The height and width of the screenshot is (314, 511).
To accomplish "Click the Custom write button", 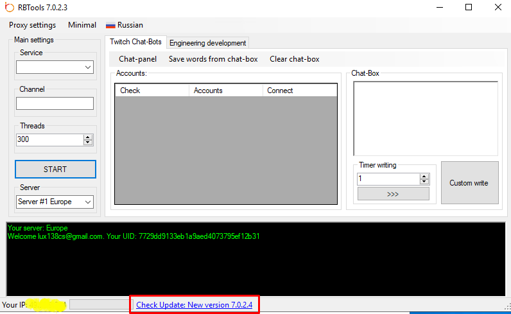I will 469,183.
